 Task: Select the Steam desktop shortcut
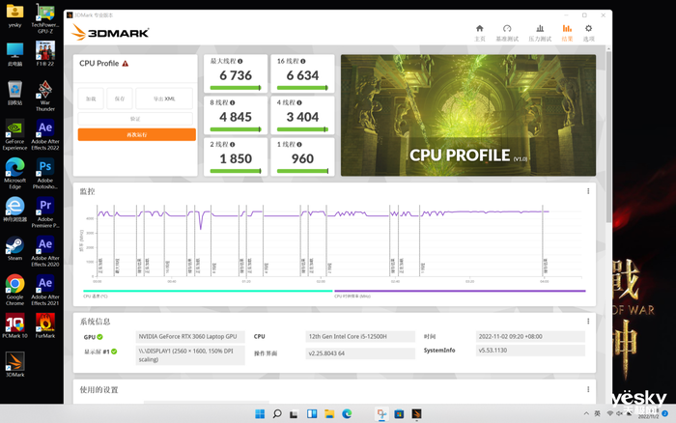tap(14, 248)
